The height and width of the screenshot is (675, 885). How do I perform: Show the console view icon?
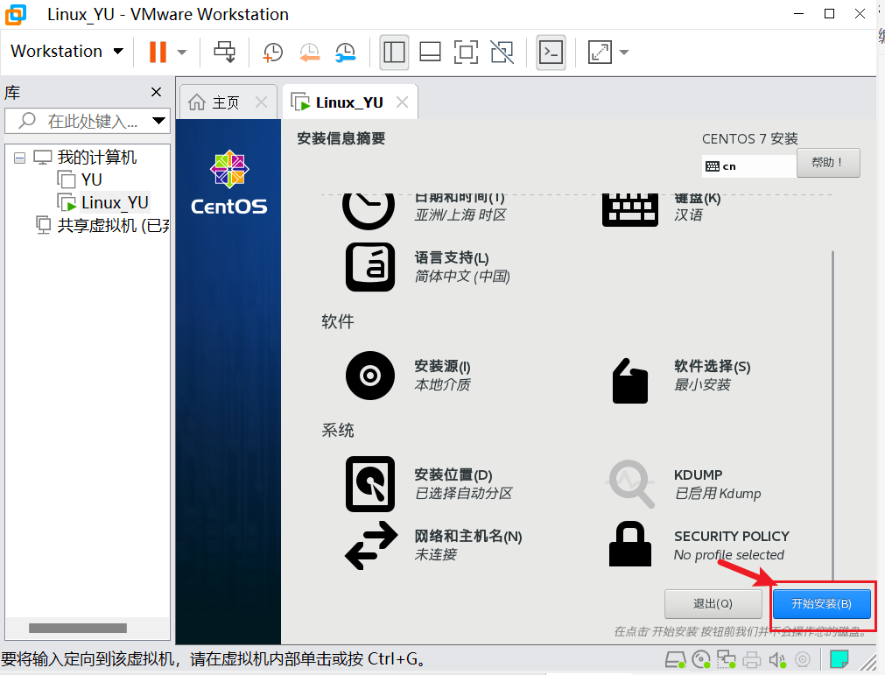point(551,52)
